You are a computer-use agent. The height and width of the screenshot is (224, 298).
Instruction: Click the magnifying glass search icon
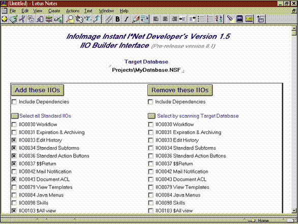coord(70,19)
